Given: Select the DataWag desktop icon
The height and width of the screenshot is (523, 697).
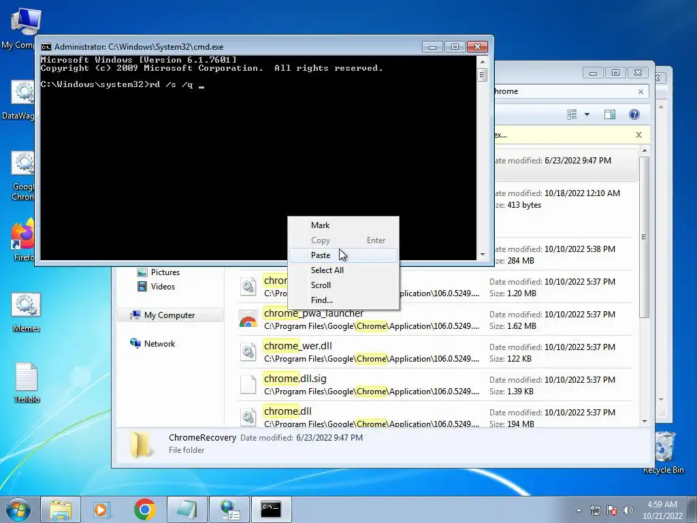Looking at the screenshot, I should tap(18, 101).
